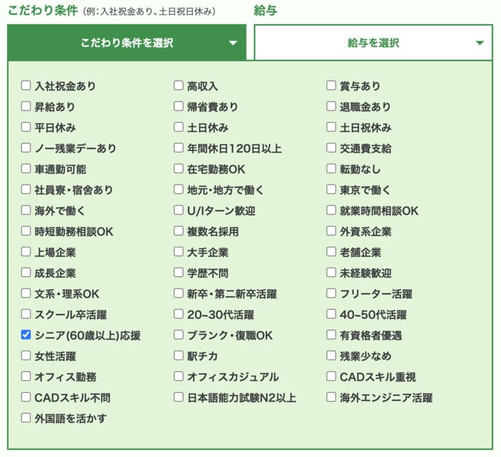Enable the オフィスカジュアル checkbox
The width and height of the screenshot is (501, 457).
[x=179, y=377]
